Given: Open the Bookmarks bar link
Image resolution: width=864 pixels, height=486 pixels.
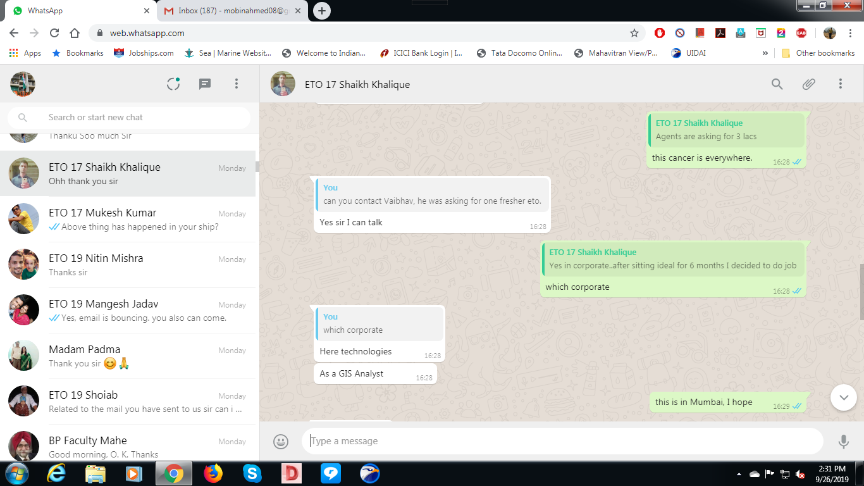Looking at the screenshot, I should (78, 53).
